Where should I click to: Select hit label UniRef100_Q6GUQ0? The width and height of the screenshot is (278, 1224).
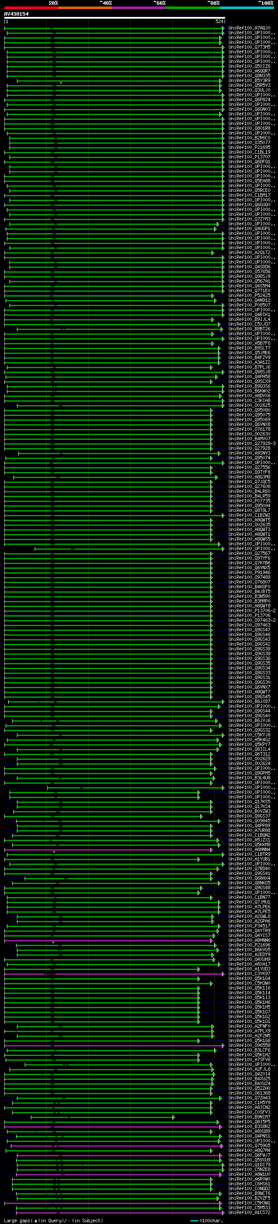pyautogui.click(x=249, y=205)
